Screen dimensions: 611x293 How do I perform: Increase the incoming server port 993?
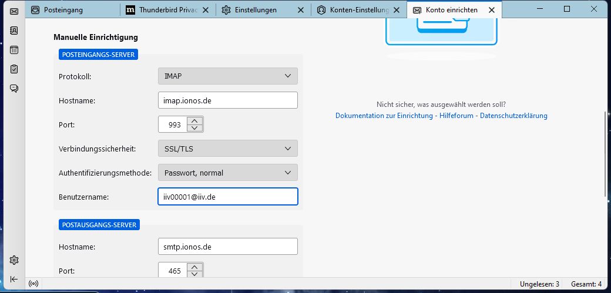tap(194, 120)
